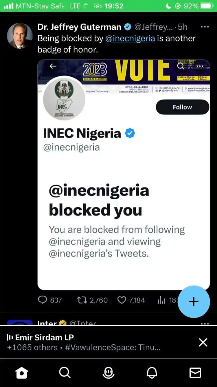
Task: Tap the blue compose plus button
Action: (x=194, y=302)
